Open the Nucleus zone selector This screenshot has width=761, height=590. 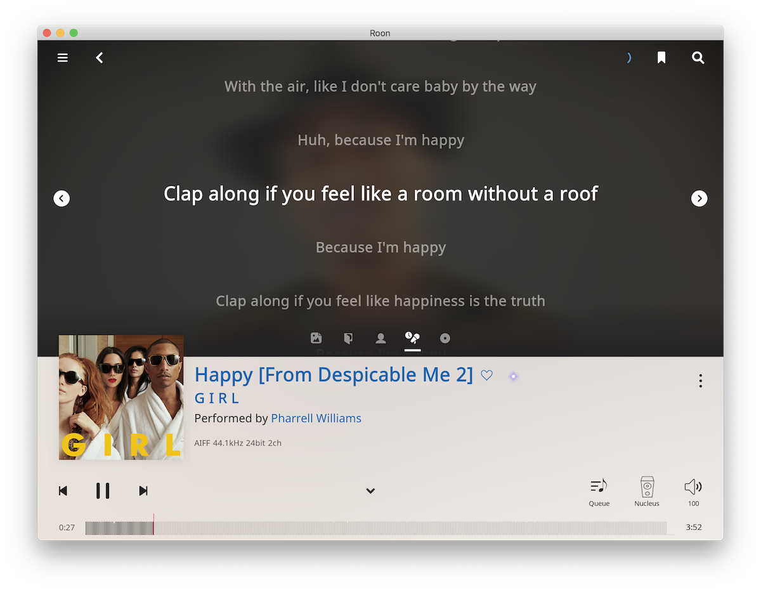tap(647, 492)
